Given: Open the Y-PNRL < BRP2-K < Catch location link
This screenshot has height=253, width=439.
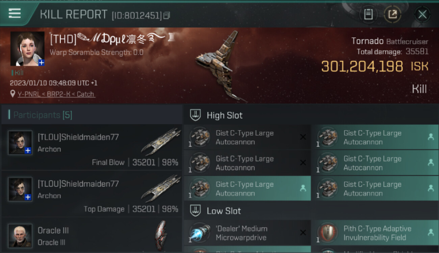Looking at the screenshot, I should coord(56,94).
